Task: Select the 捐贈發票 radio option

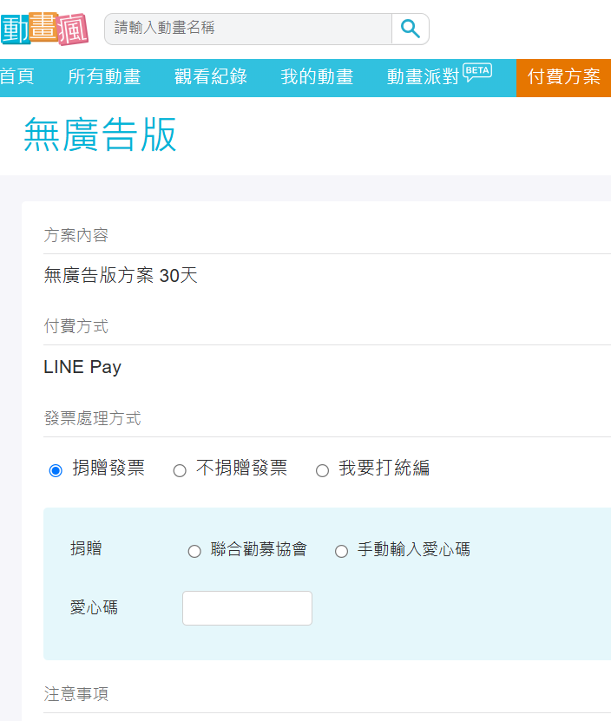Action: tap(56, 470)
